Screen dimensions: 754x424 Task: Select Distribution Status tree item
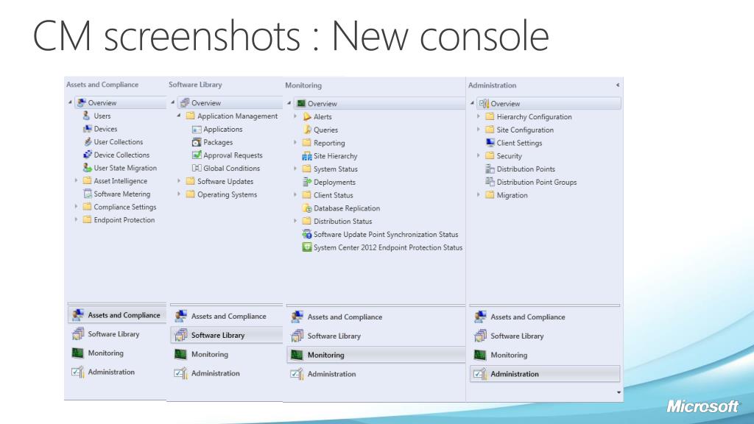point(343,221)
